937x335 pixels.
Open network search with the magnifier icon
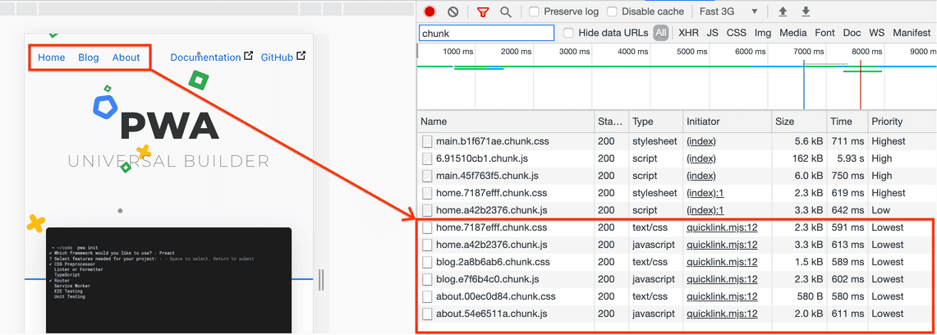tap(506, 11)
